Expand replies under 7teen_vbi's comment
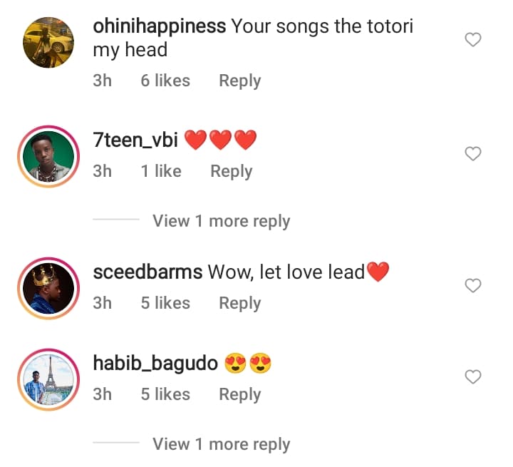 [x=221, y=221]
